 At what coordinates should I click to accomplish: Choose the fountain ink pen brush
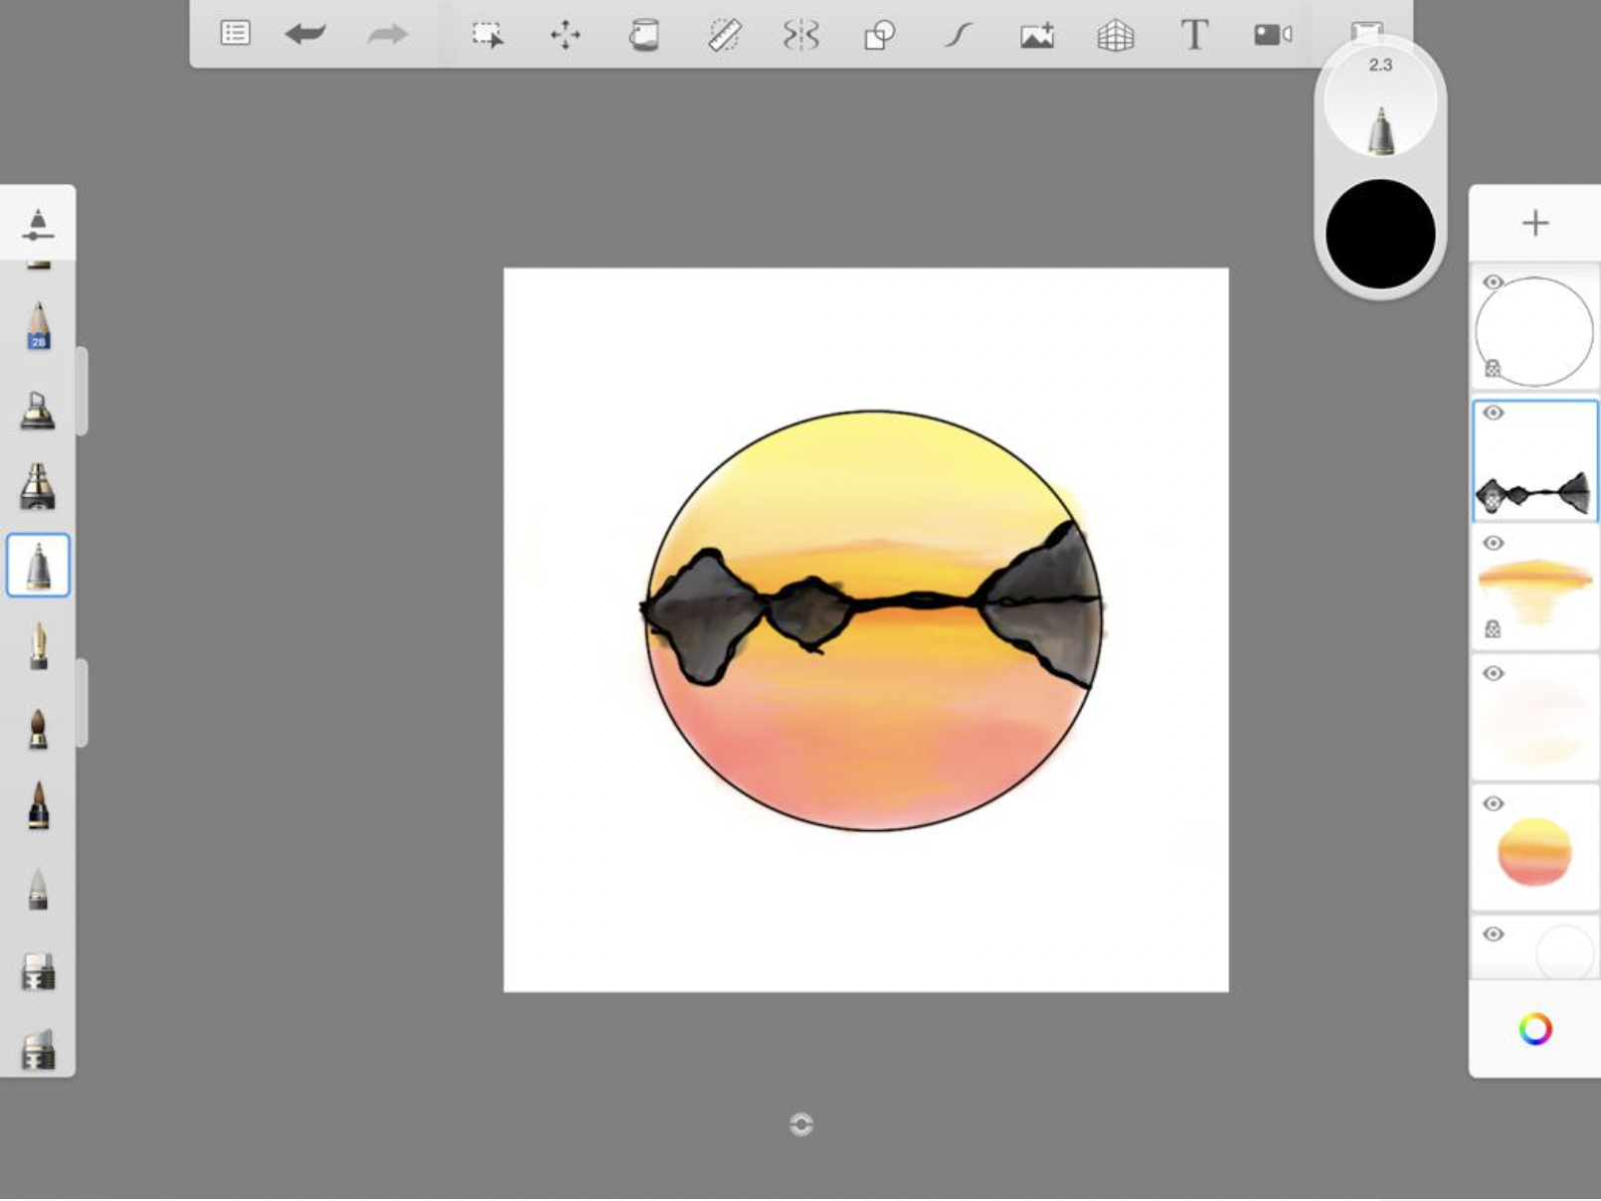[x=38, y=646]
